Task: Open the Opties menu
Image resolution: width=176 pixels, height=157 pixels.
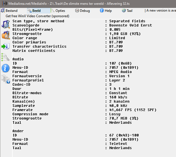Action: tap(58, 10)
